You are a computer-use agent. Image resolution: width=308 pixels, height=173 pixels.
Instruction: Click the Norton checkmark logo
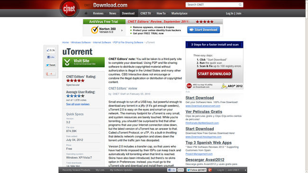[94, 30]
